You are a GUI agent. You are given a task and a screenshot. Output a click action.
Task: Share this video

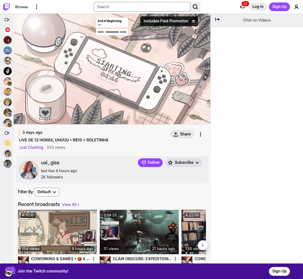(x=182, y=134)
